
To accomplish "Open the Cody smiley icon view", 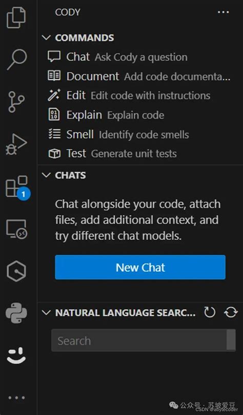I will (16, 355).
